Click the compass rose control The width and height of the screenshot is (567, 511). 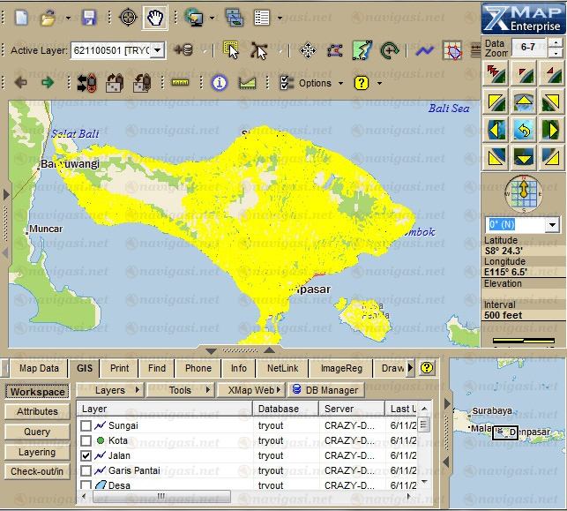pos(524,192)
